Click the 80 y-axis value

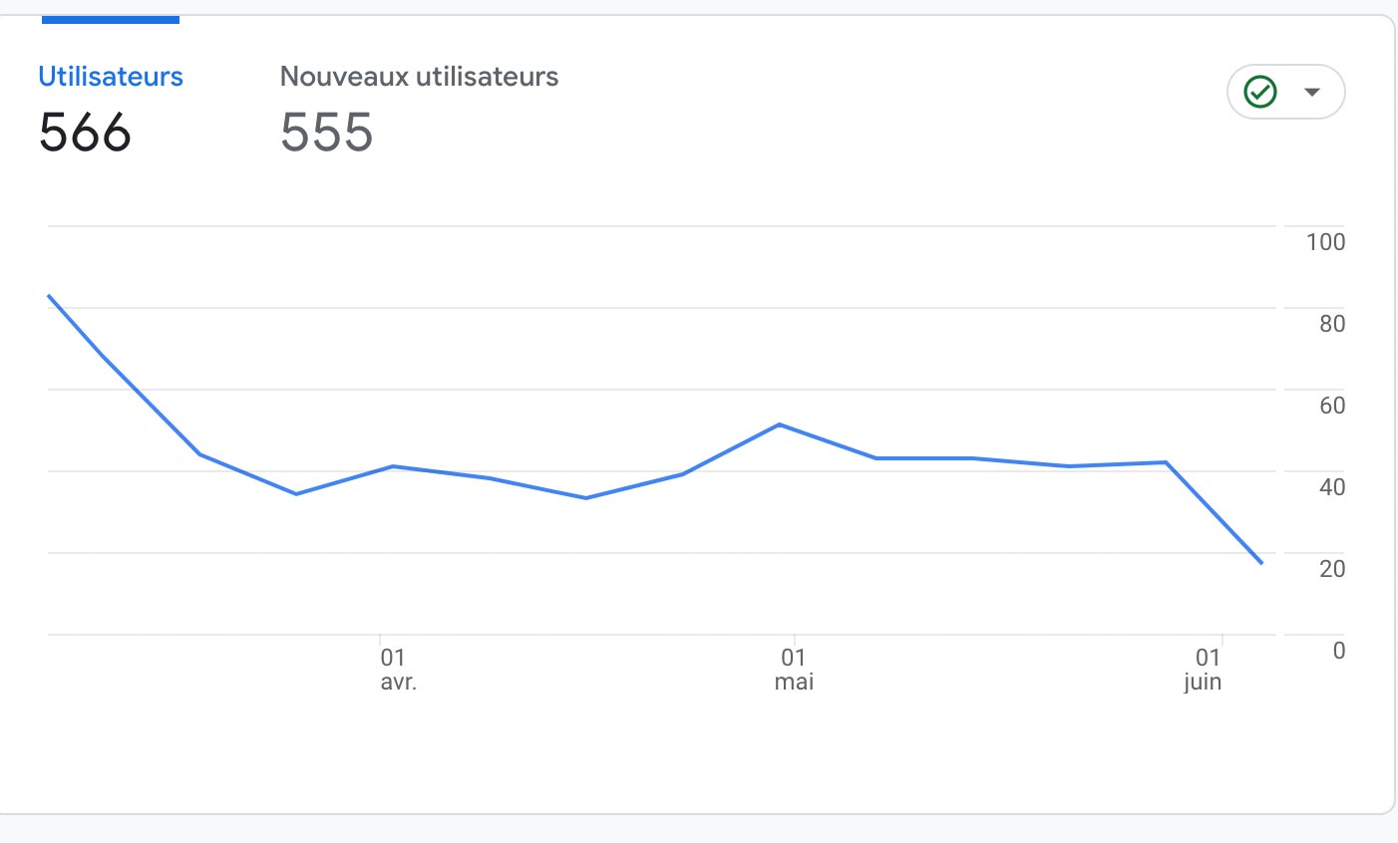tap(1332, 324)
